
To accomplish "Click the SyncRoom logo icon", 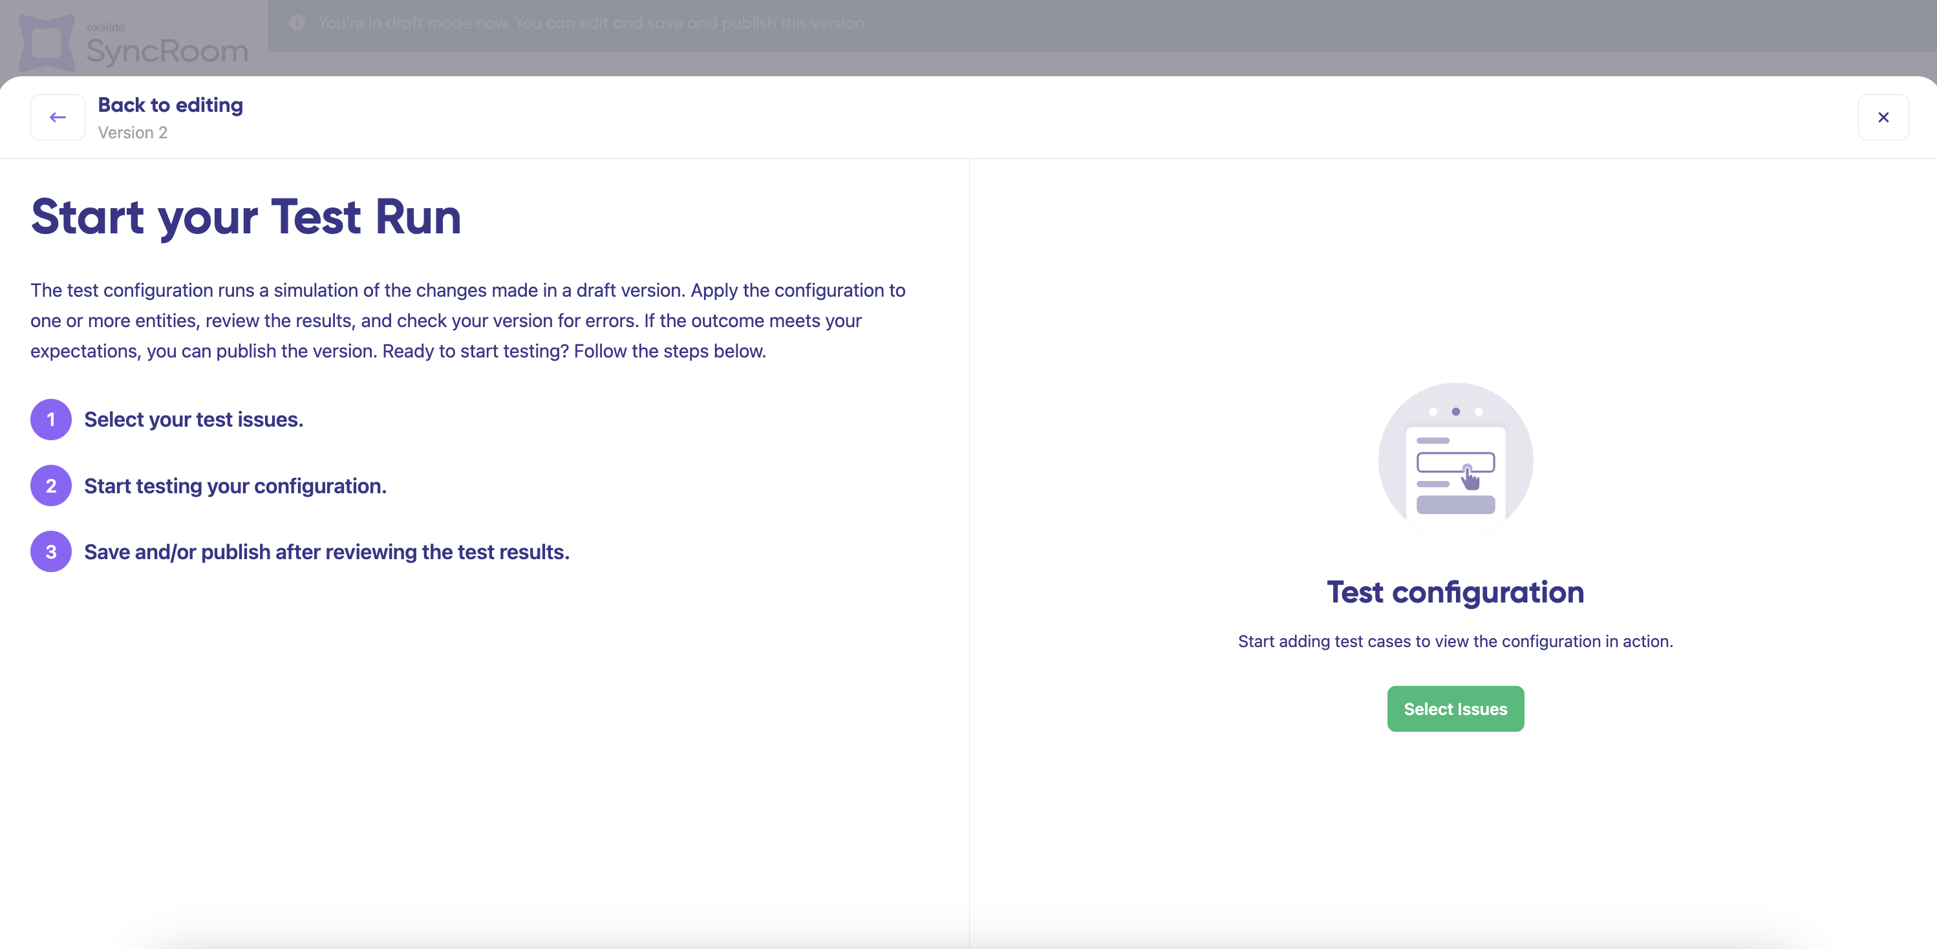I will pos(46,43).
